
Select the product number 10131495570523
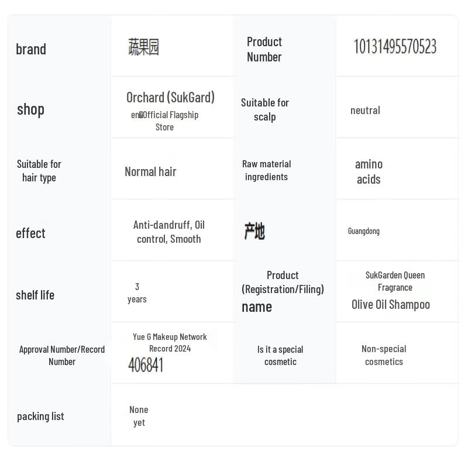pyautogui.click(x=395, y=47)
